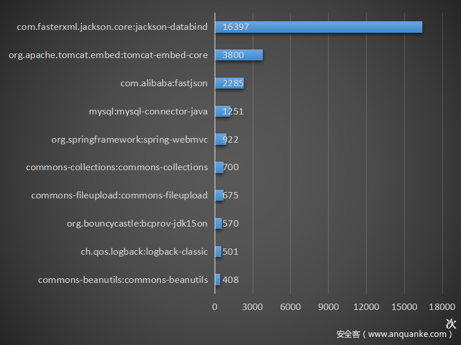Select the jackson-databind bar valued 16397
Viewport: 461px width, 345px height.
tap(319, 27)
